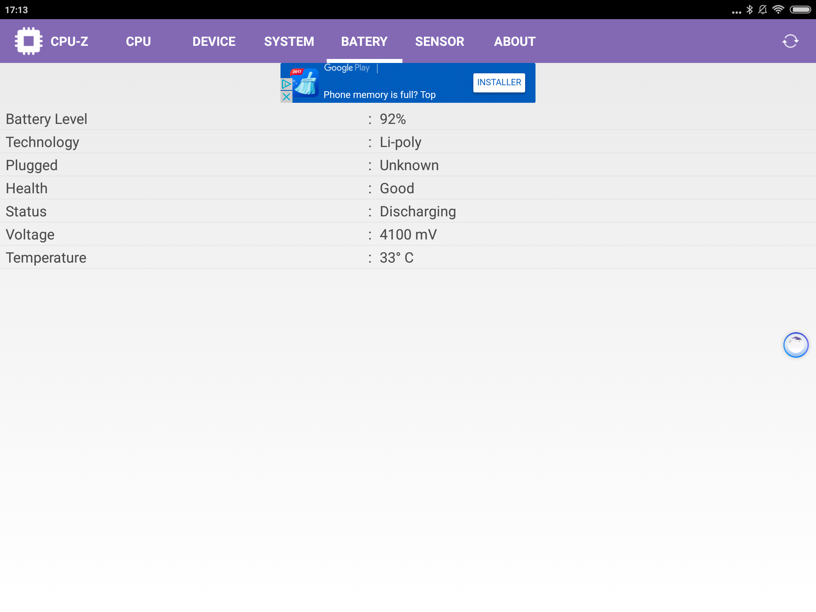
Task: Select the BATERY tab
Action: coord(364,41)
